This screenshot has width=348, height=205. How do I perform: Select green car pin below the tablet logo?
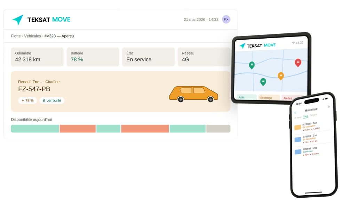point(252,65)
